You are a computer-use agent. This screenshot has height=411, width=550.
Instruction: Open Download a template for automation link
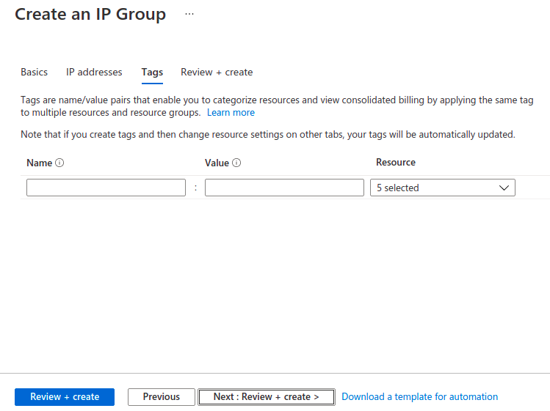coord(419,397)
